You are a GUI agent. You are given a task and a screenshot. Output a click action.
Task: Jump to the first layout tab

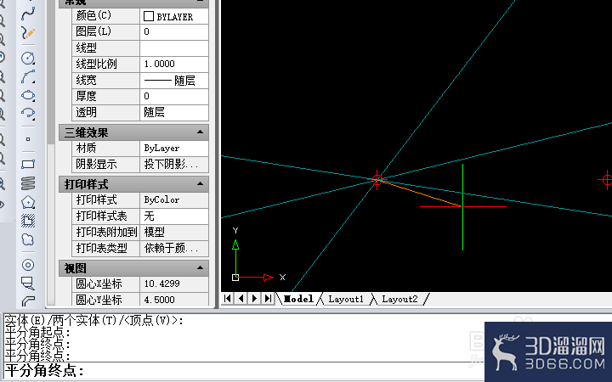228,299
